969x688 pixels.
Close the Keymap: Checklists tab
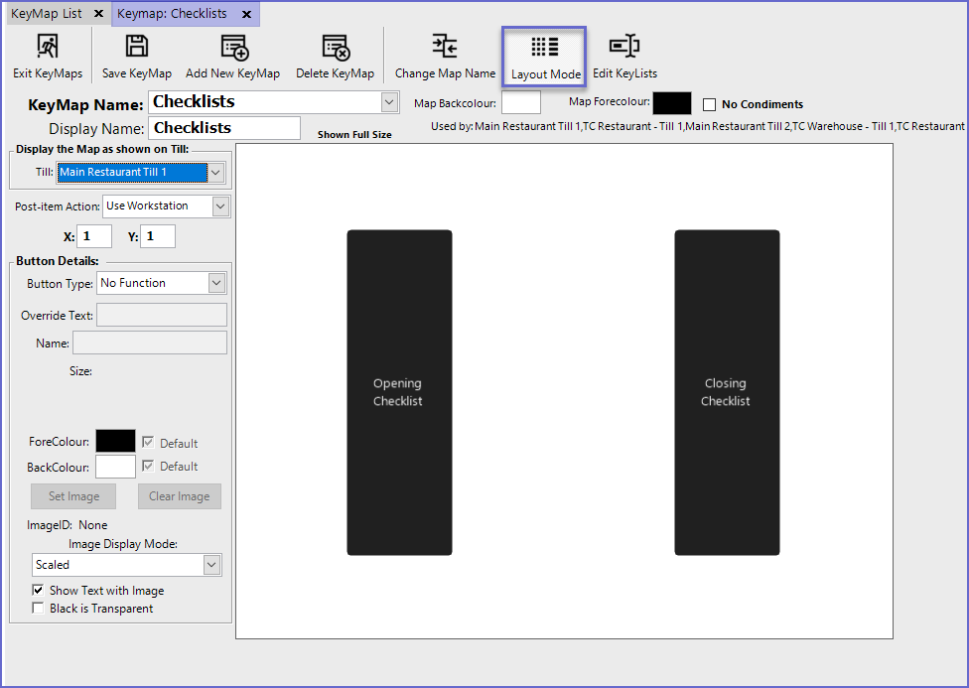pyautogui.click(x=246, y=14)
